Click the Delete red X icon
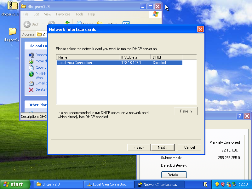This screenshot has height=189, width=252. click(x=31, y=89)
